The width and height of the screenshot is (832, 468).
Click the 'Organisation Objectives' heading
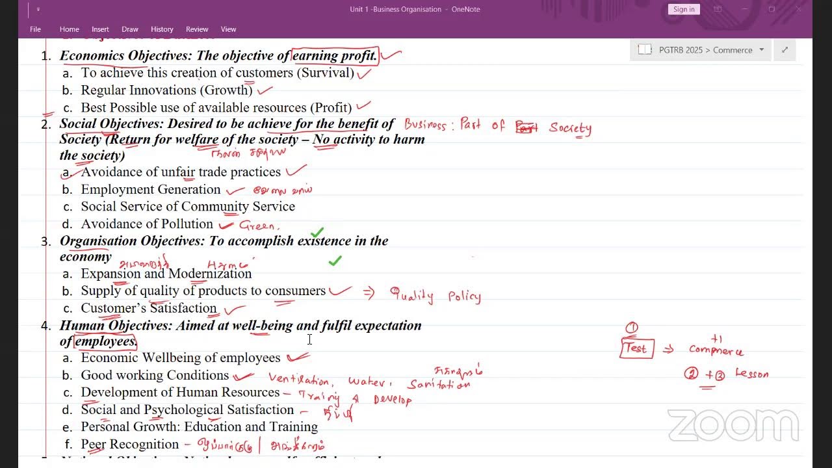[x=132, y=241]
